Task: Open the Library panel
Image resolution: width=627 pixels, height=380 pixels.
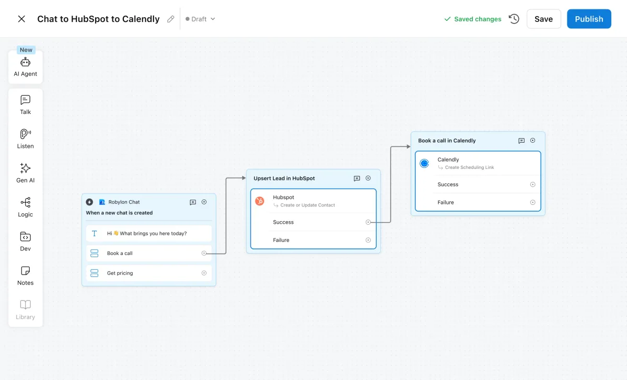Action: coord(26,310)
